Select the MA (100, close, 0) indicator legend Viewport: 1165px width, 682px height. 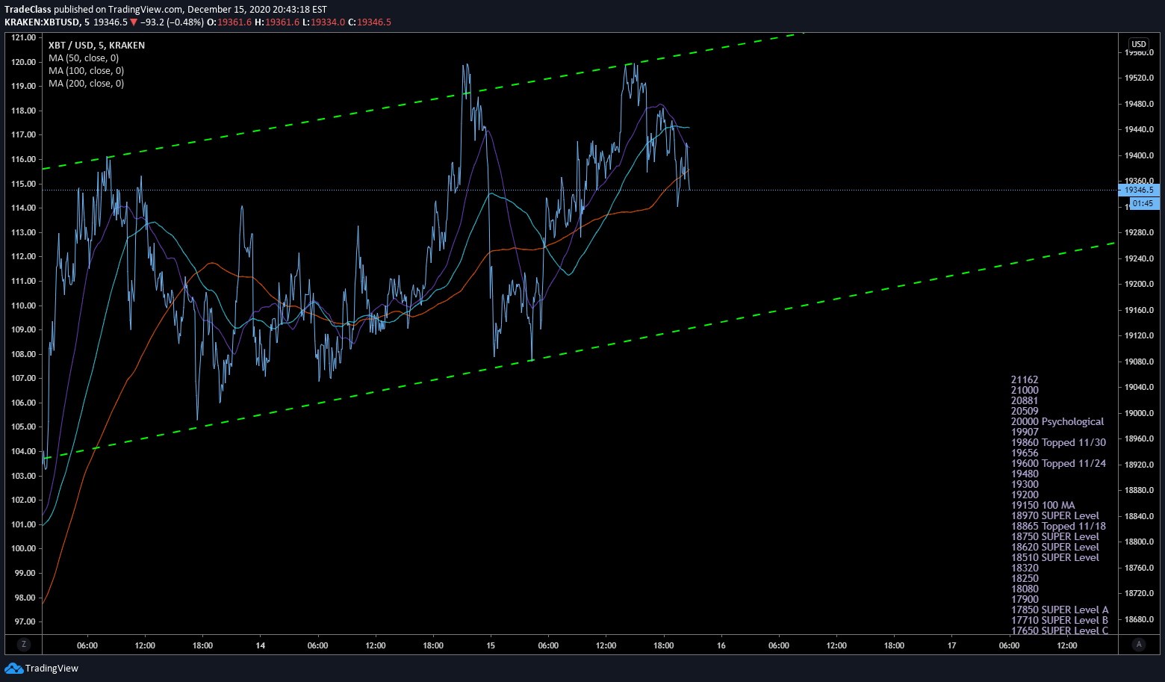click(86, 71)
